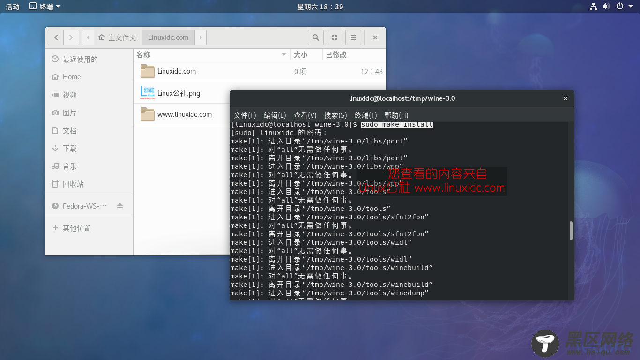Sort files by 大小 column

click(306, 54)
